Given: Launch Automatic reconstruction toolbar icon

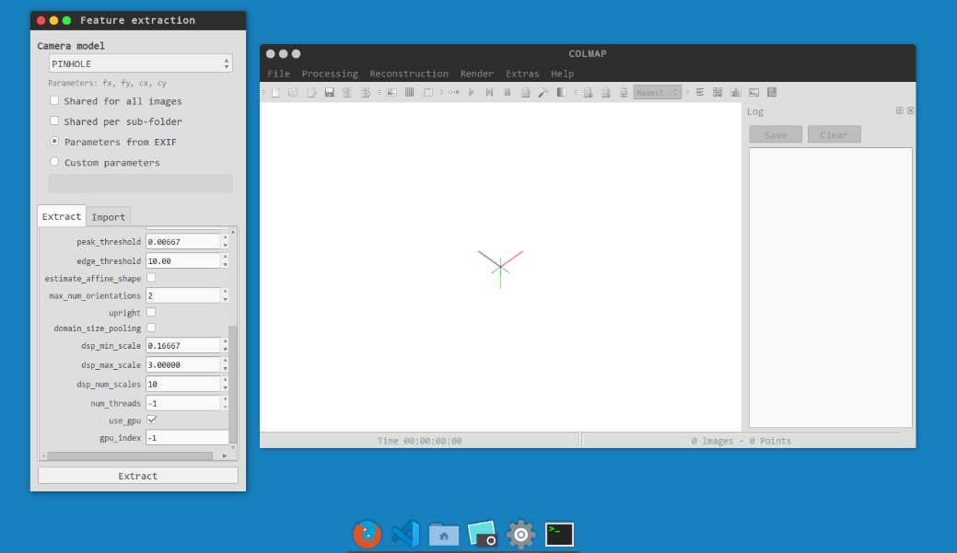Looking at the screenshot, I should 453,92.
